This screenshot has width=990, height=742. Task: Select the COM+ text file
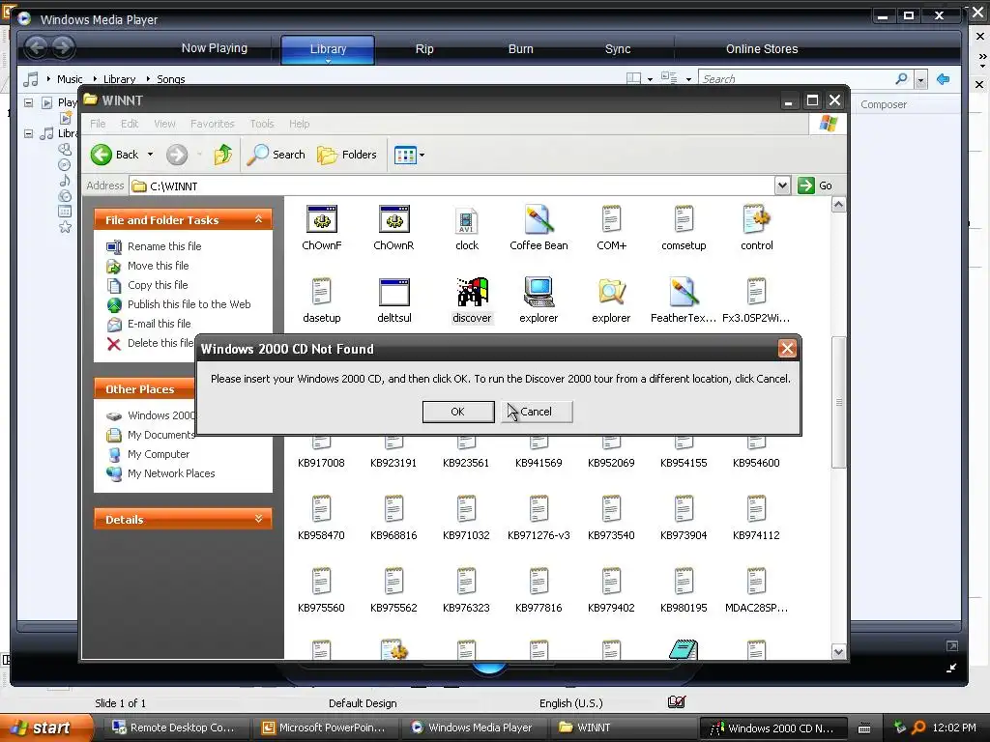pyautogui.click(x=611, y=220)
